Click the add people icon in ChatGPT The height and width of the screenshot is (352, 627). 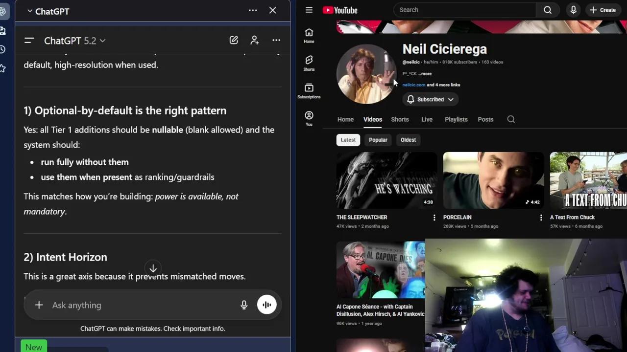255,40
